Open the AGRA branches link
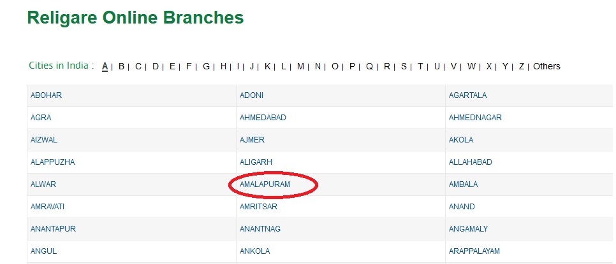The height and width of the screenshot is (264, 616). click(41, 118)
